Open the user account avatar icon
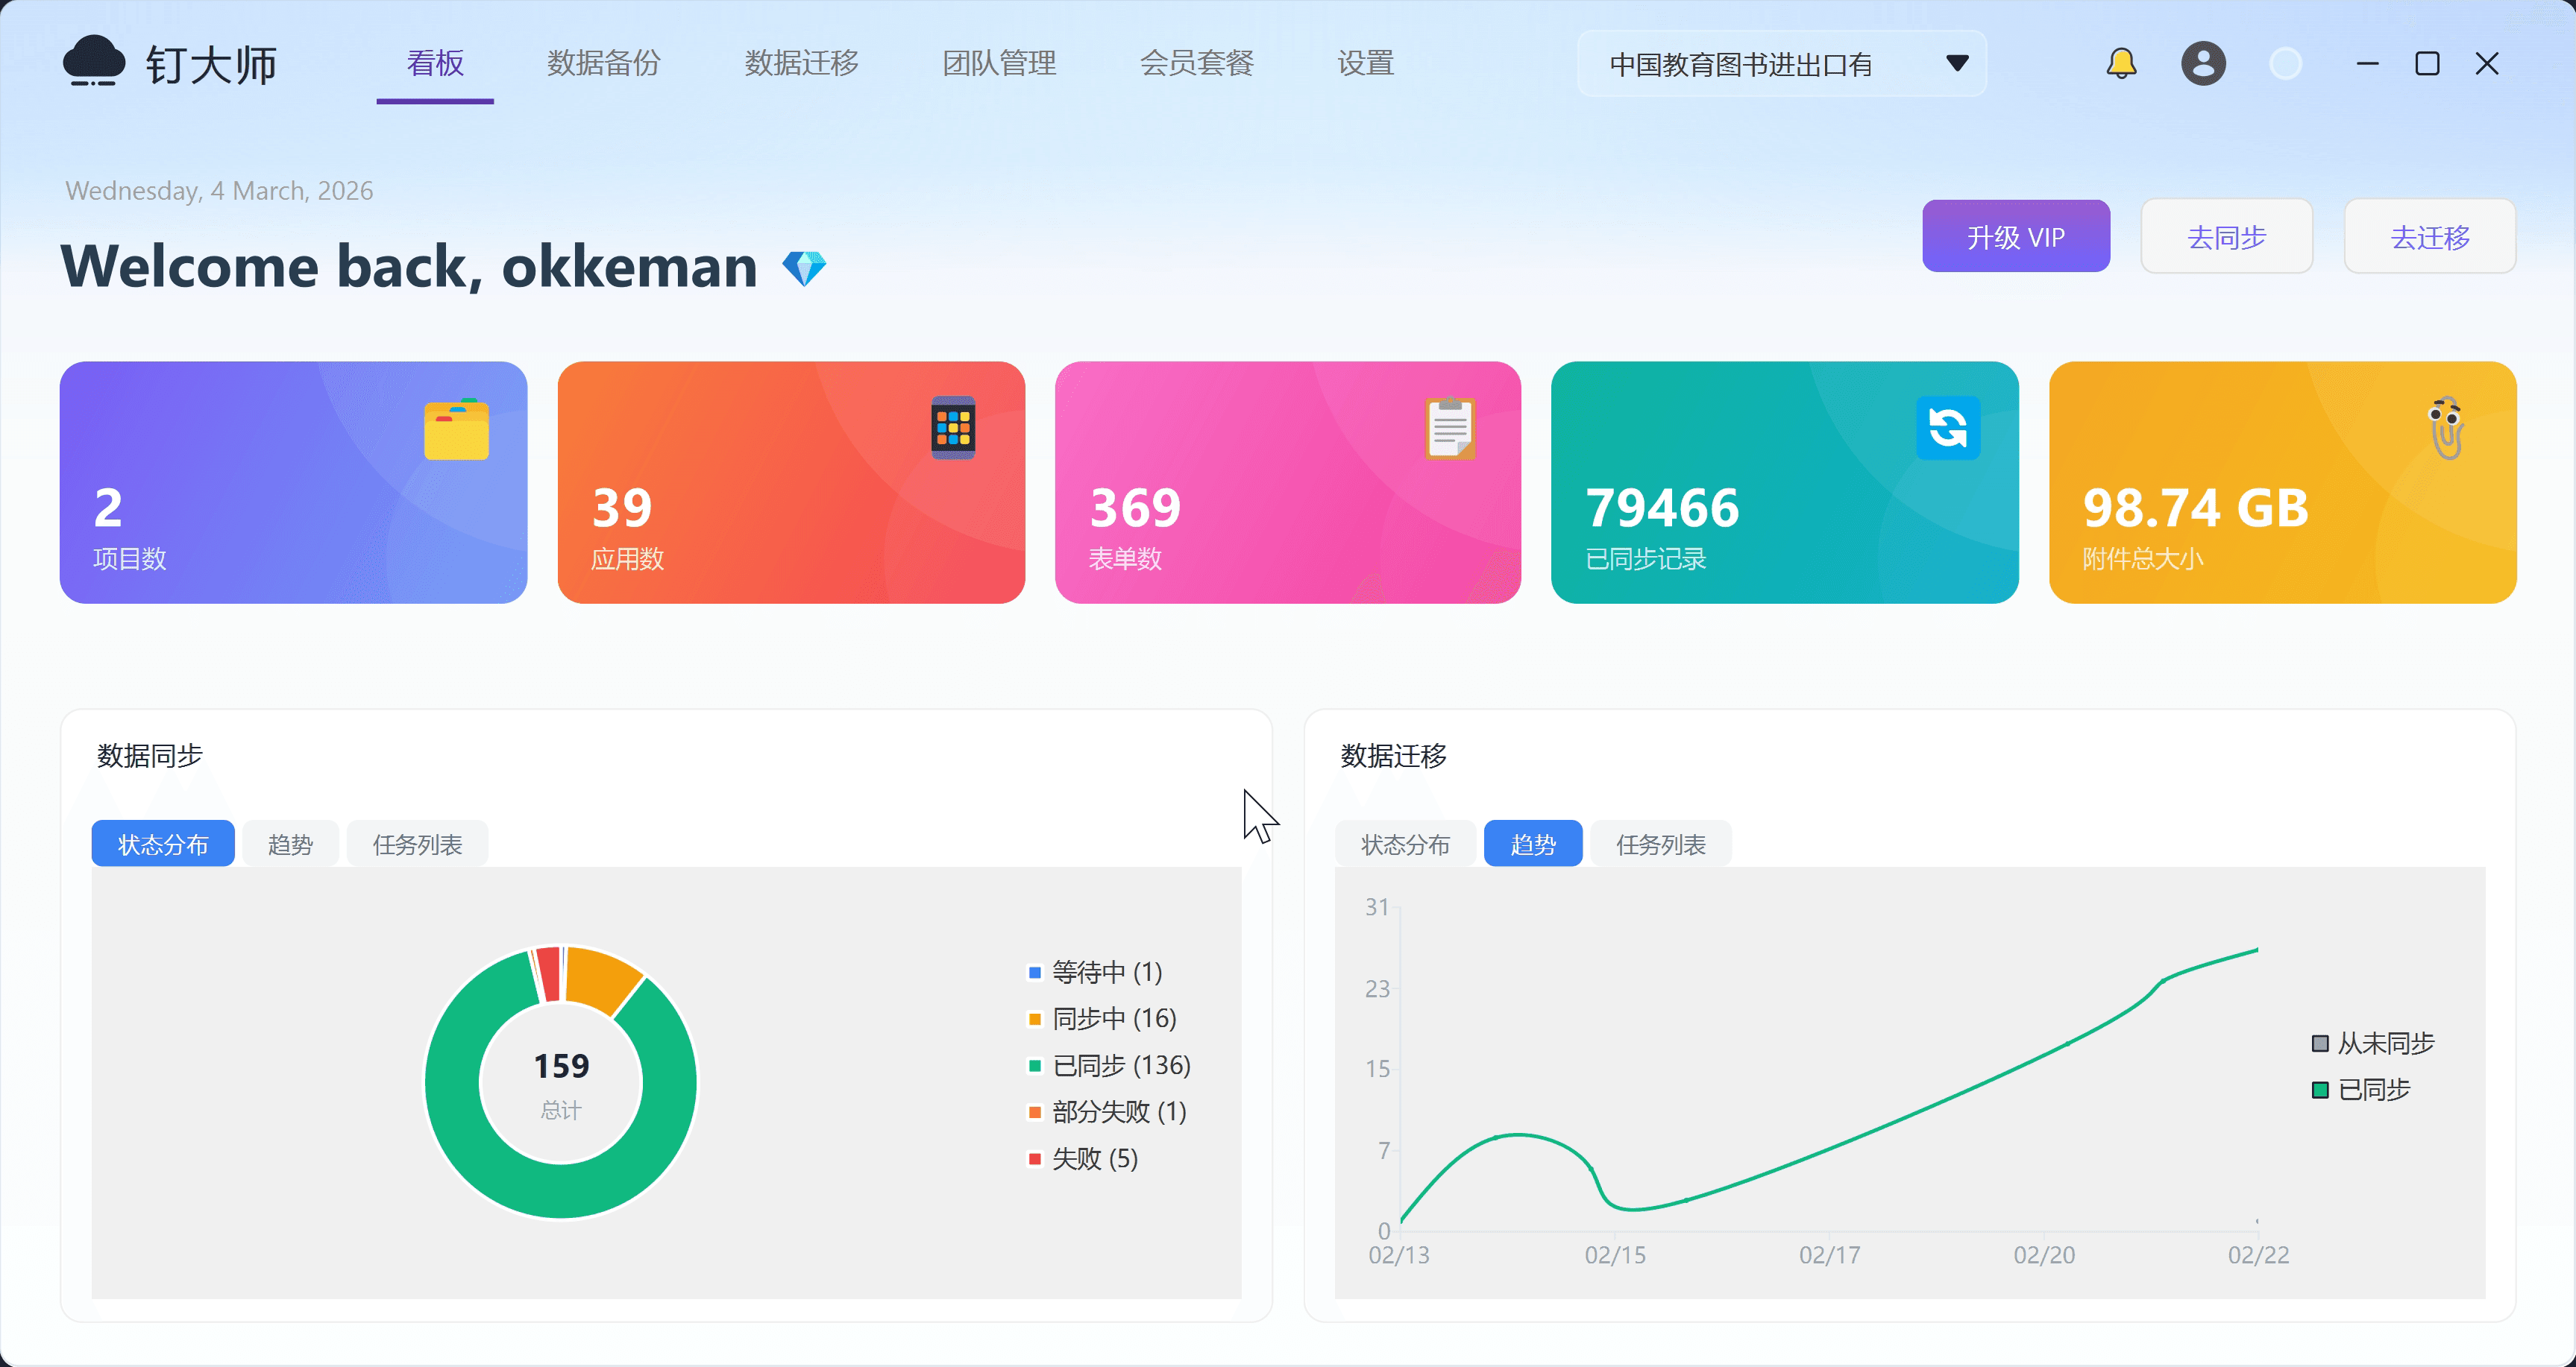The height and width of the screenshot is (1367, 2576). tap(2203, 63)
